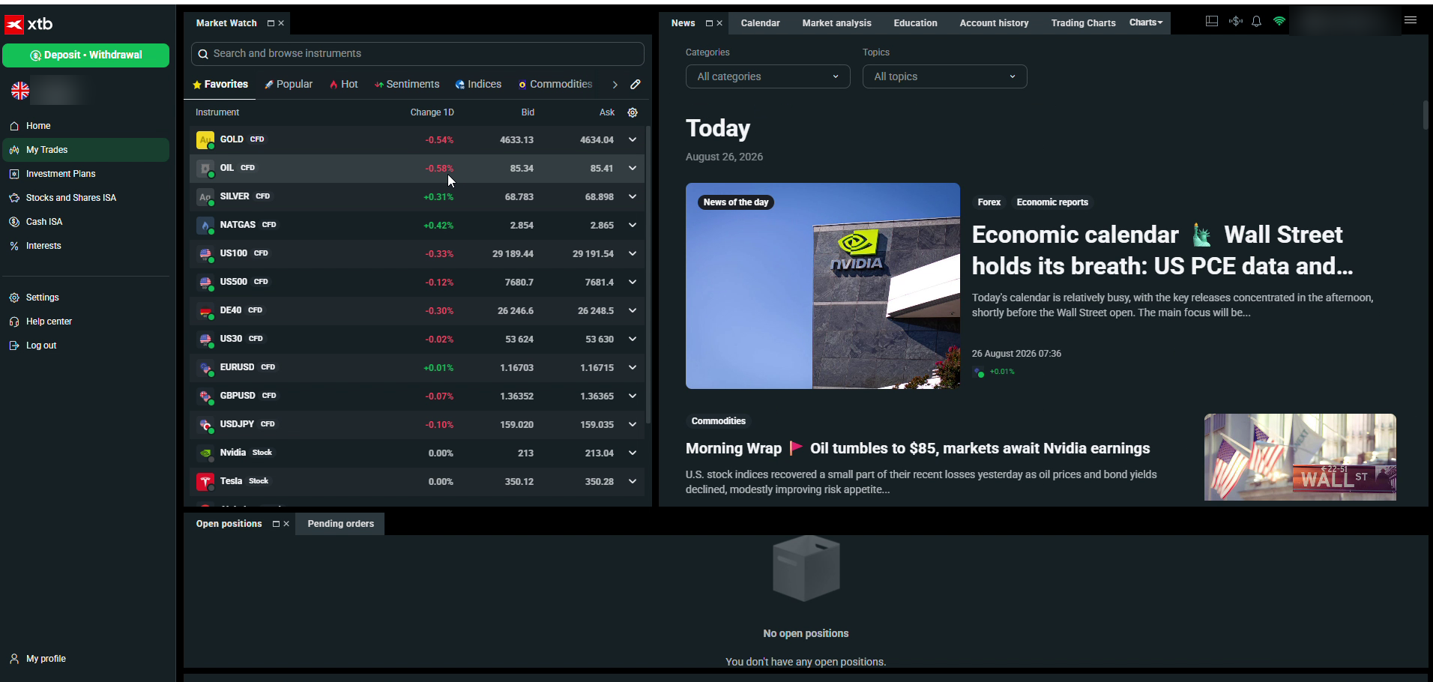Open the Charts dropdown menu
The height and width of the screenshot is (682, 1433).
point(1146,22)
